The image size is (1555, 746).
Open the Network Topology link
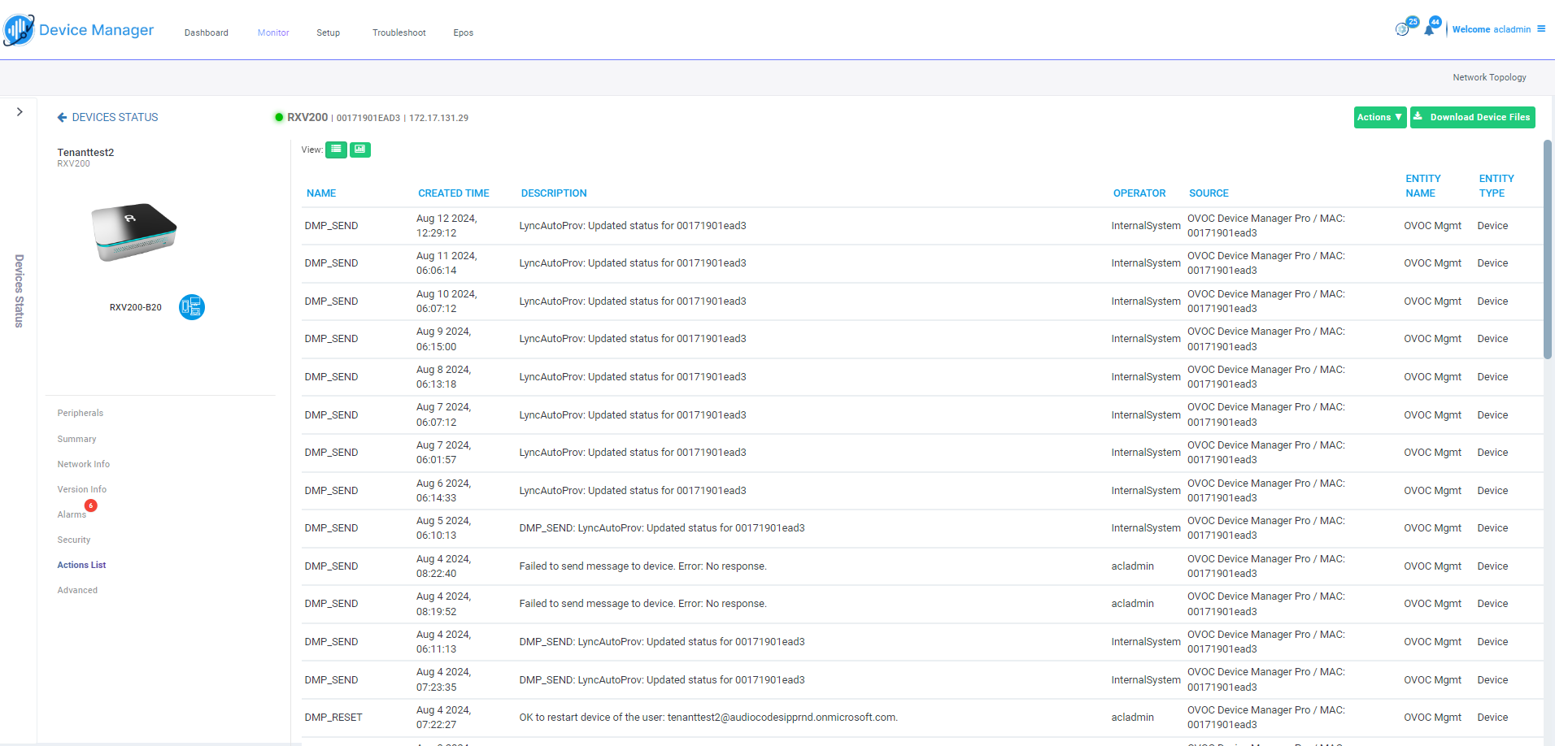pyautogui.click(x=1489, y=78)
